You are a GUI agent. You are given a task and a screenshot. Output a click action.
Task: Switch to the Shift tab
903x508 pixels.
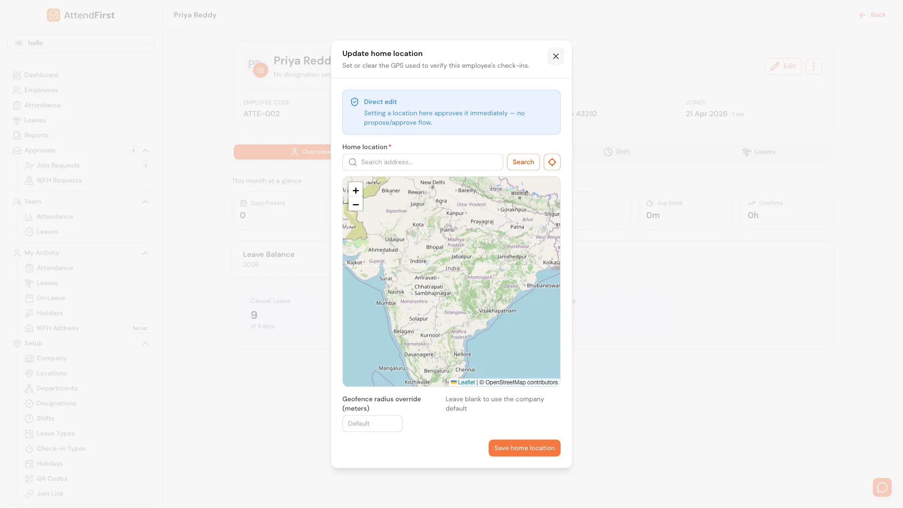point(617,152)
